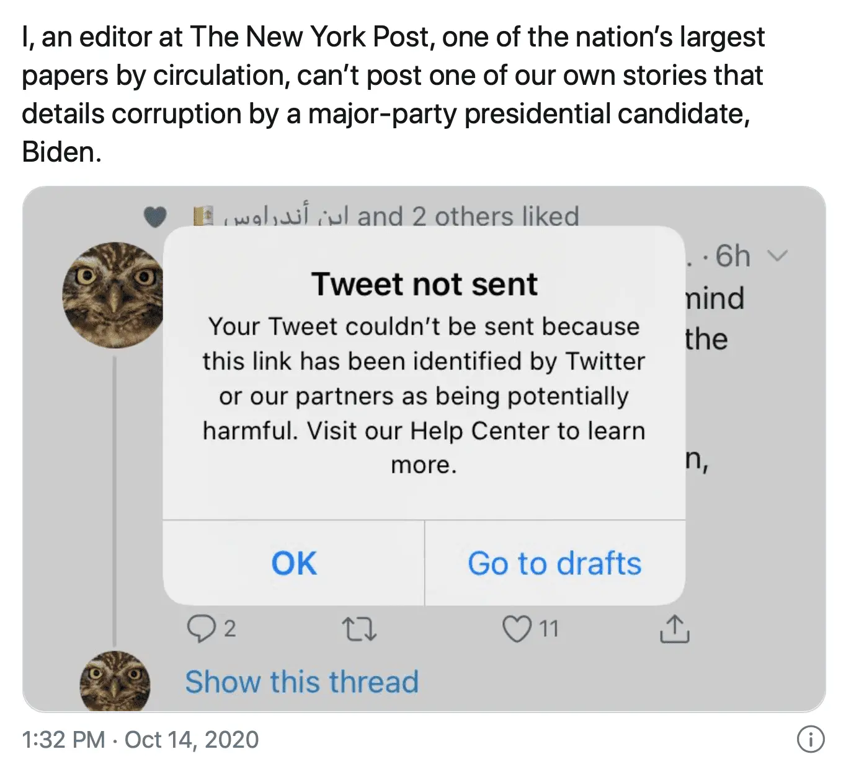The width and height of the screenshot is (846, 762).
Task: Open the info icon beside the tweet date
Action: click(810, 739)
